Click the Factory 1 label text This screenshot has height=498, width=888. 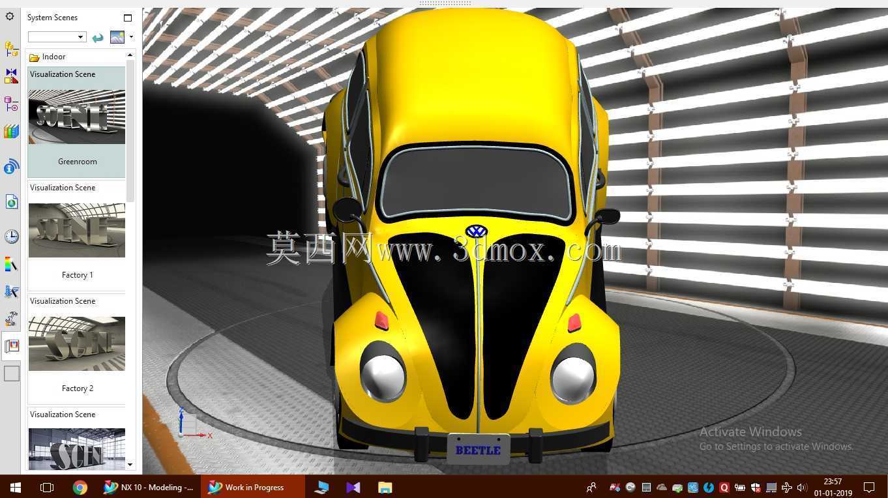(78, 275)
